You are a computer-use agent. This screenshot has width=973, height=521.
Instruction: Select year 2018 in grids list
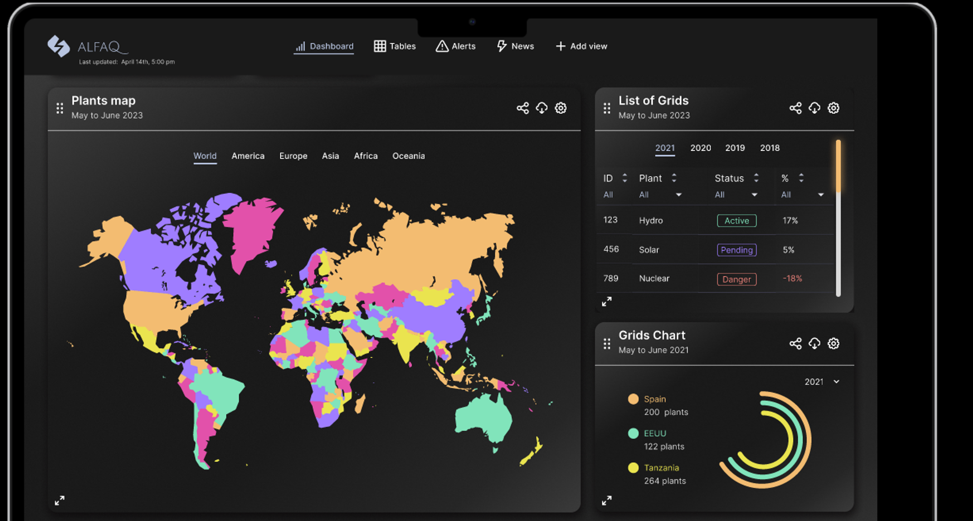click(x=770, y=148)
